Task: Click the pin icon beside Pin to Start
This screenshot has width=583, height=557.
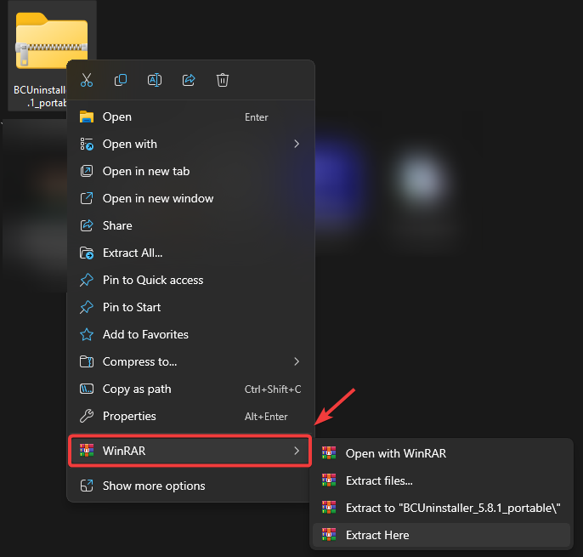Action: coord(87,307)
